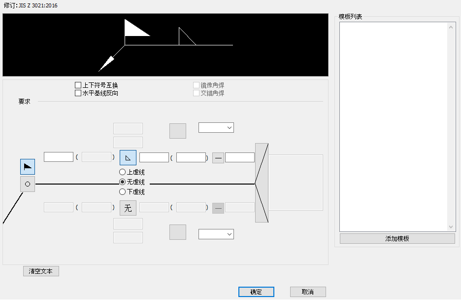
Task: Enable the 水平基线反向 checkbox
Action: (x=78, y=93)
